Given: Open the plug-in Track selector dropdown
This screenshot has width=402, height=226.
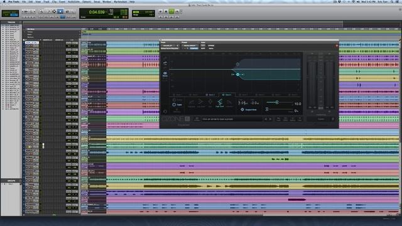Looking at the screenshot, I should pos(170,46).
